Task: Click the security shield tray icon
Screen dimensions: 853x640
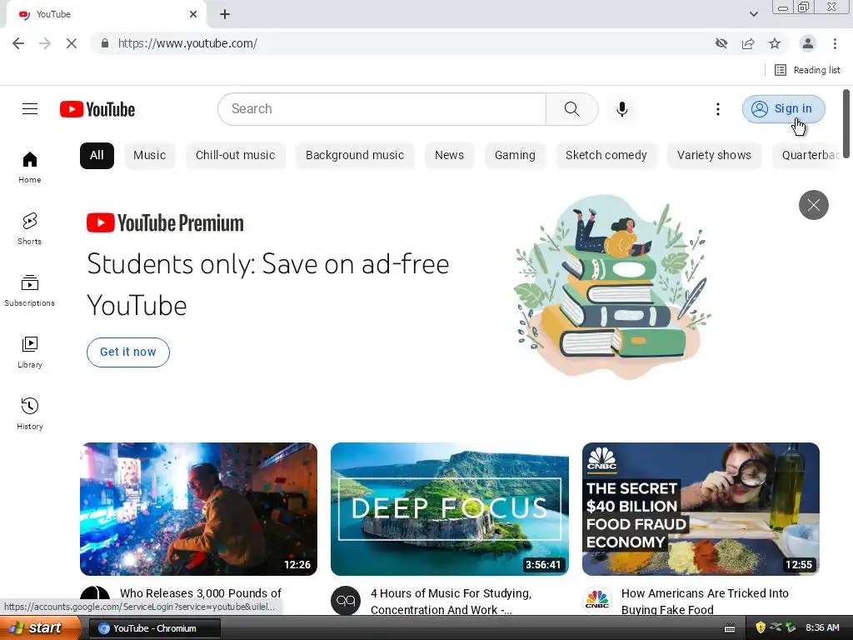Action: pyautogui.click(x=761, y=627)
